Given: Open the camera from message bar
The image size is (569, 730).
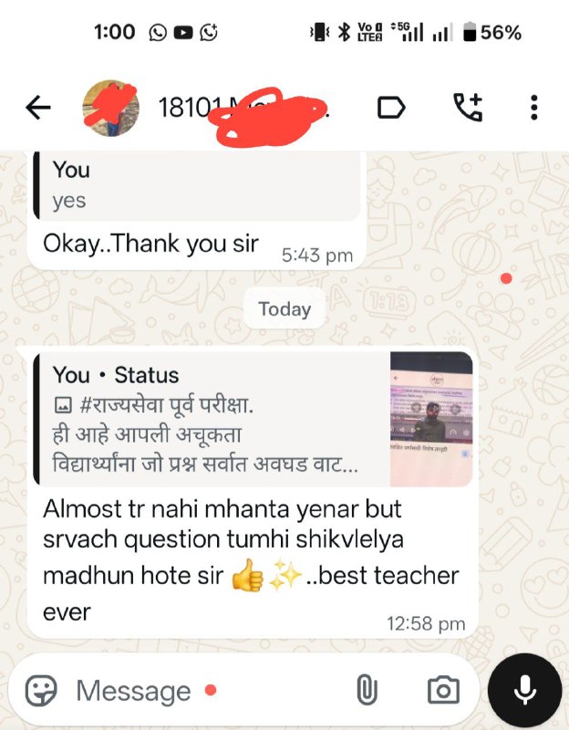Looking at the screenshot, I should coord(443,691).
